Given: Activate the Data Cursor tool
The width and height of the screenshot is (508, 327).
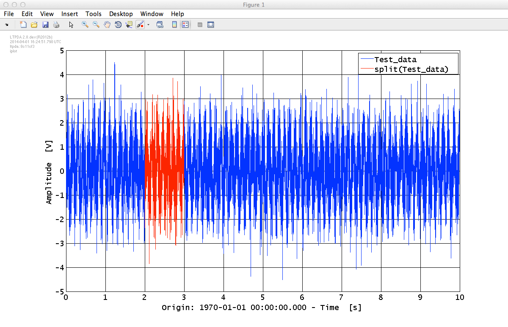Looking at the screenshot, I should 129,25.
